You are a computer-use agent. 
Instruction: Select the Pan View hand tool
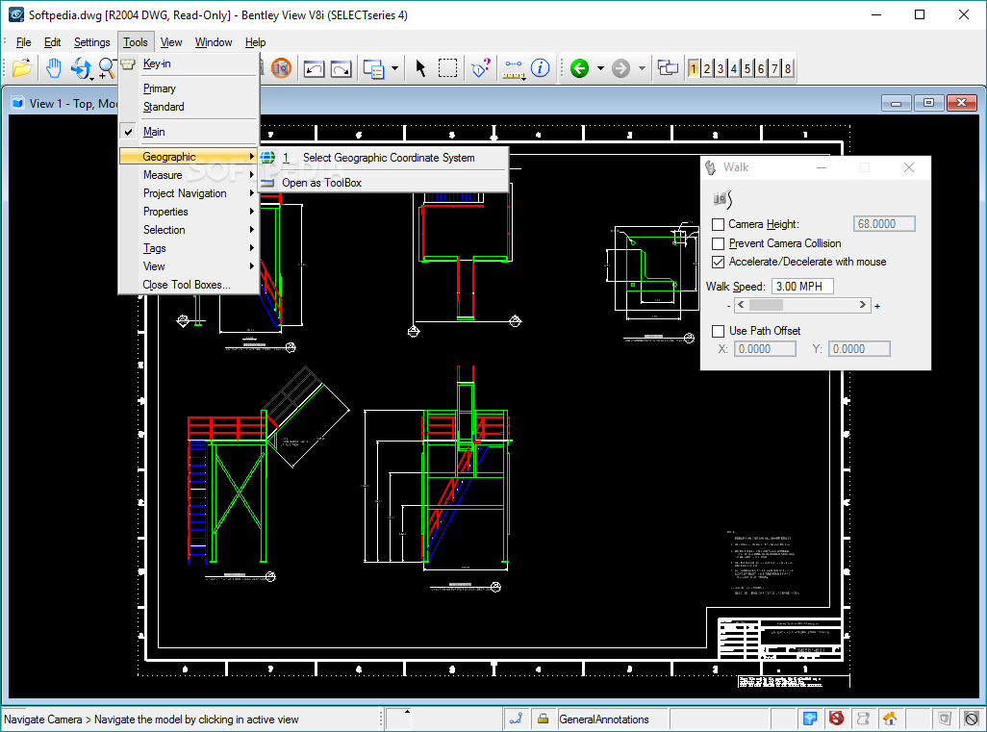click(x=53, y=68)
